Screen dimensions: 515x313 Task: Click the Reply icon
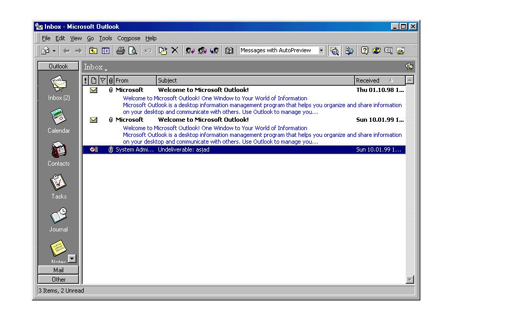tap(190, 51)
